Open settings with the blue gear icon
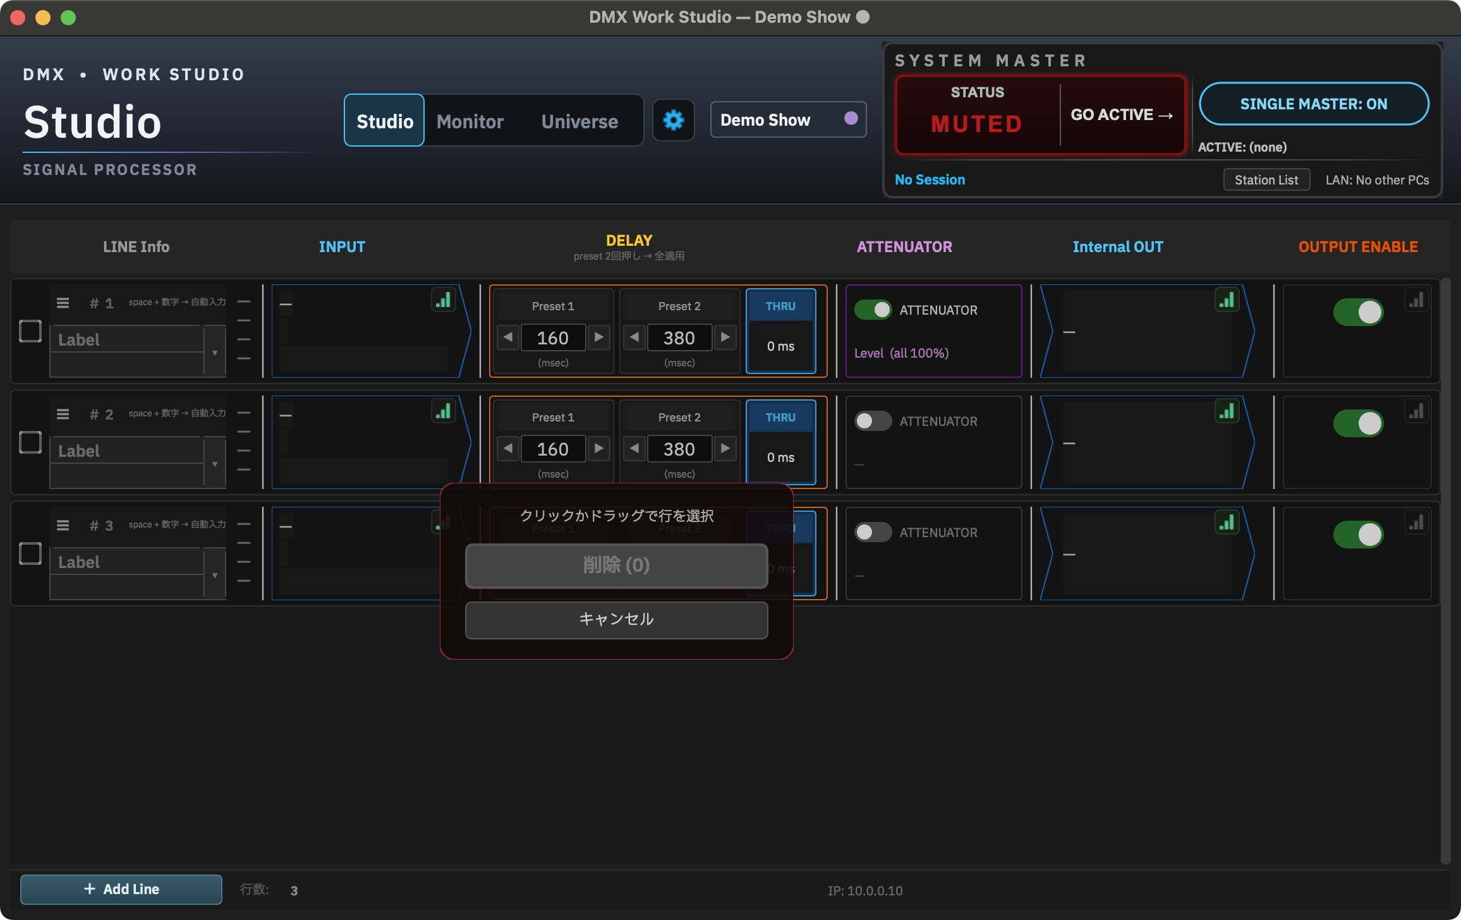This screenshot has height=920, width=1461. coord(673,120)
